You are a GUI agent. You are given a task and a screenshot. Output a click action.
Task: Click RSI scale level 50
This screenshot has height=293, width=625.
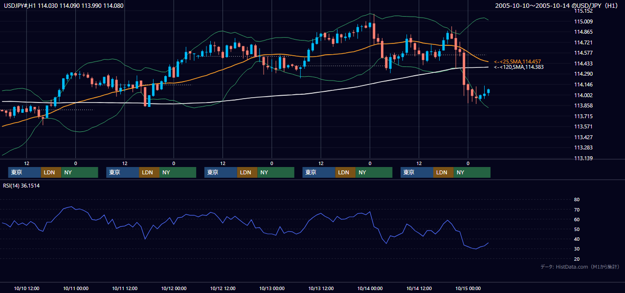[x=577, y=229]
